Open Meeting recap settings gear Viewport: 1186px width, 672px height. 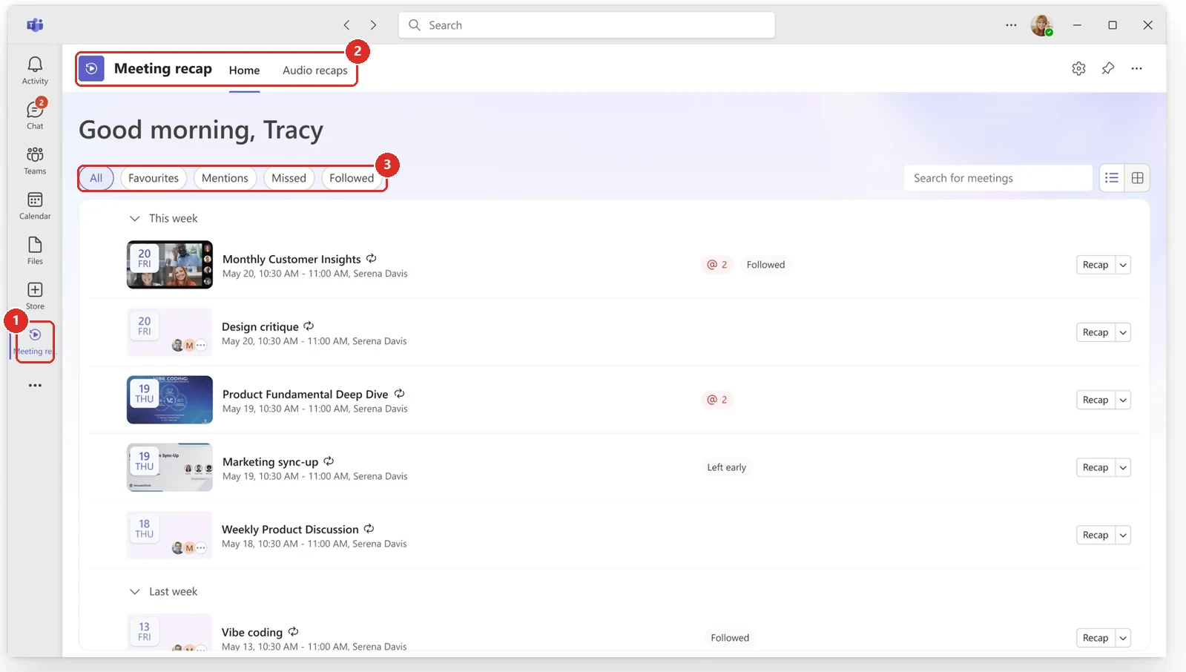(1078, 68)
